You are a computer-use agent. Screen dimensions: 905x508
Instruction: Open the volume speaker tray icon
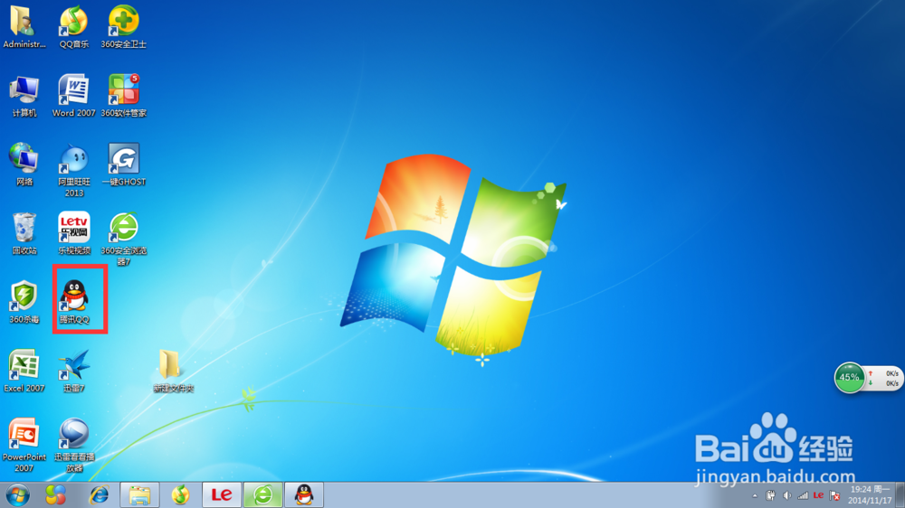786,495
